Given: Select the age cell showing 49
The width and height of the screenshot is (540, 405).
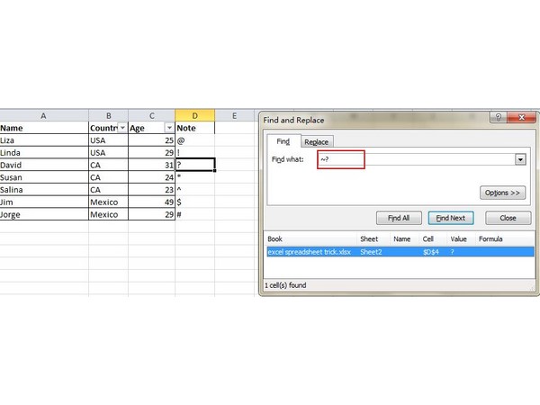Looking at the screenshot, I should pyautogui.click(x=151, y=202).
